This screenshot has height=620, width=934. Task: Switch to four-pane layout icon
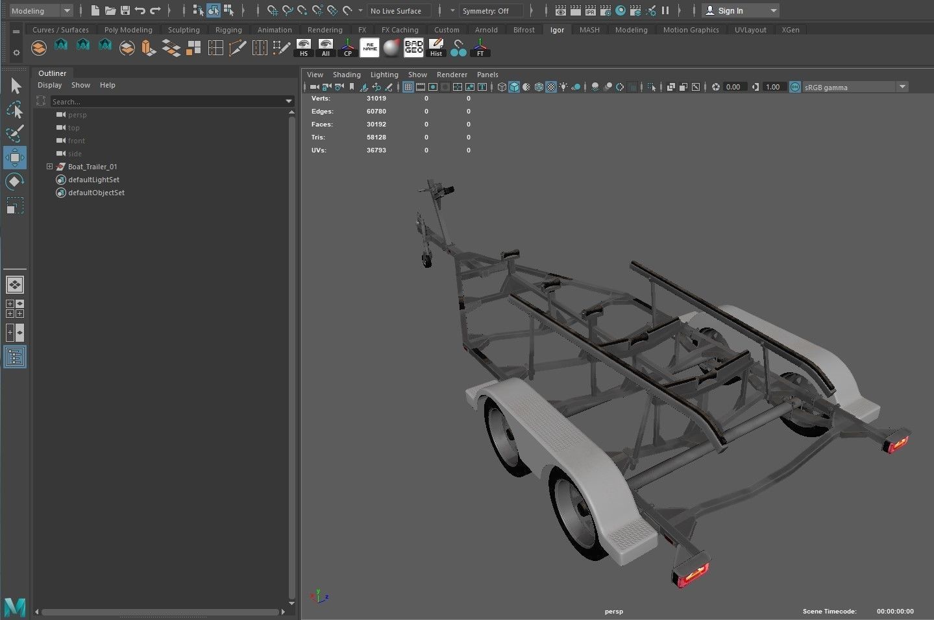click(15, 308)
